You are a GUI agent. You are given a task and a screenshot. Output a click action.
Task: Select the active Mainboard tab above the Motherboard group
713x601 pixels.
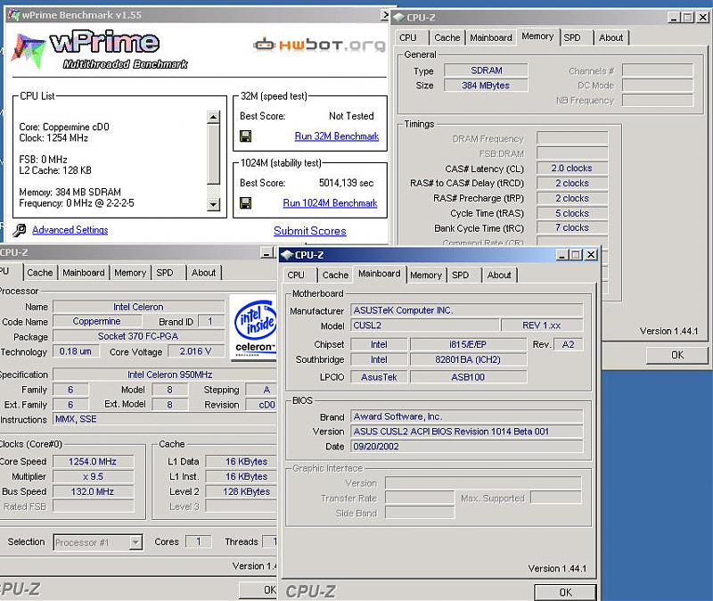click(380, 274)
